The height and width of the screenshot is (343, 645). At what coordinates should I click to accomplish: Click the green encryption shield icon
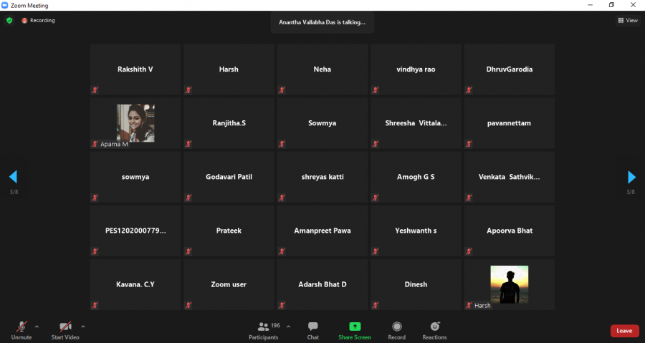pyautogui.click(x=9, y=21)
